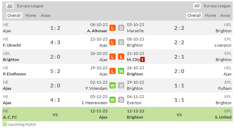Click the D badge next to Everton match
This screenshot has width=234, height=134.
pos(121,100)
